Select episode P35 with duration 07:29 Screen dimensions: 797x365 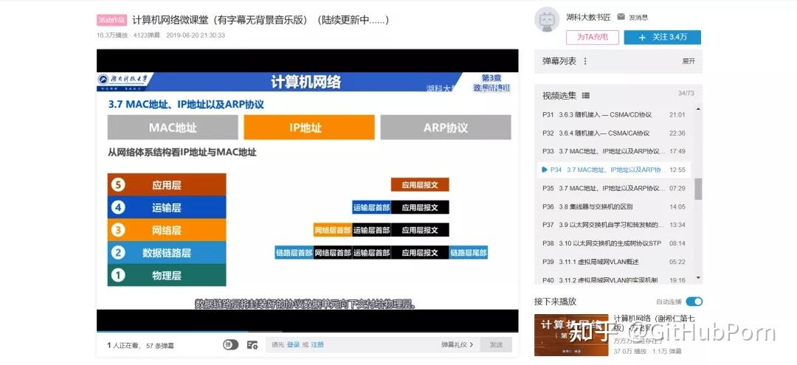coord(614,188)
